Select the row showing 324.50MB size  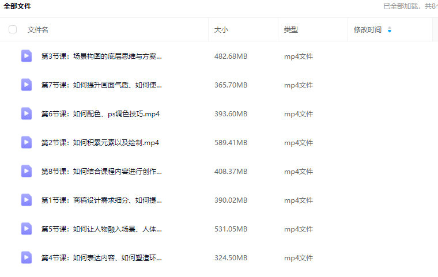231,258
